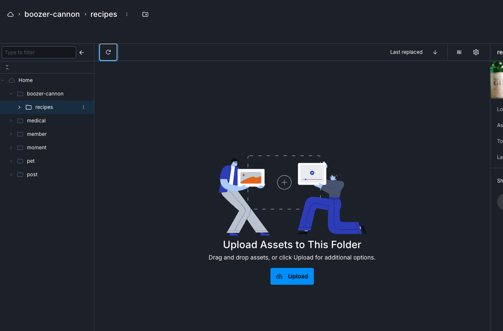Expand the recipes folder chevron
Image resolution: width=503 pixels, height=331 pixels.
click(x=19, y=107)
